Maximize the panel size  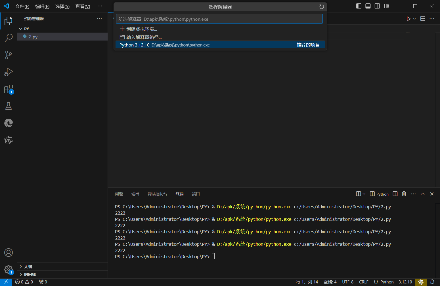(x=423, y=194)
